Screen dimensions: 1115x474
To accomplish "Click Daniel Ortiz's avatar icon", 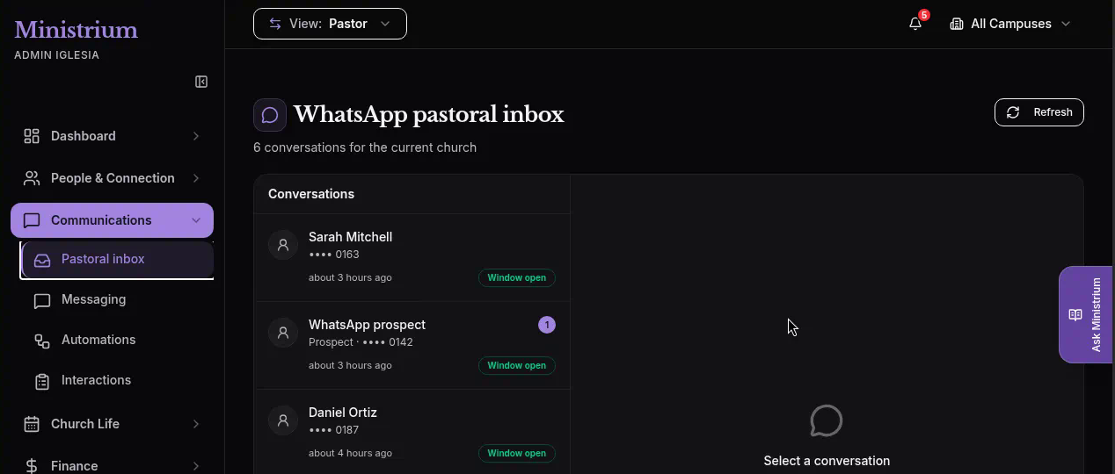I will (x=283, y=420).
